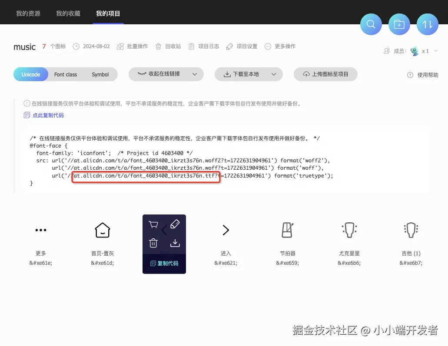Click the &#xe621; code text

click(226, 263)
